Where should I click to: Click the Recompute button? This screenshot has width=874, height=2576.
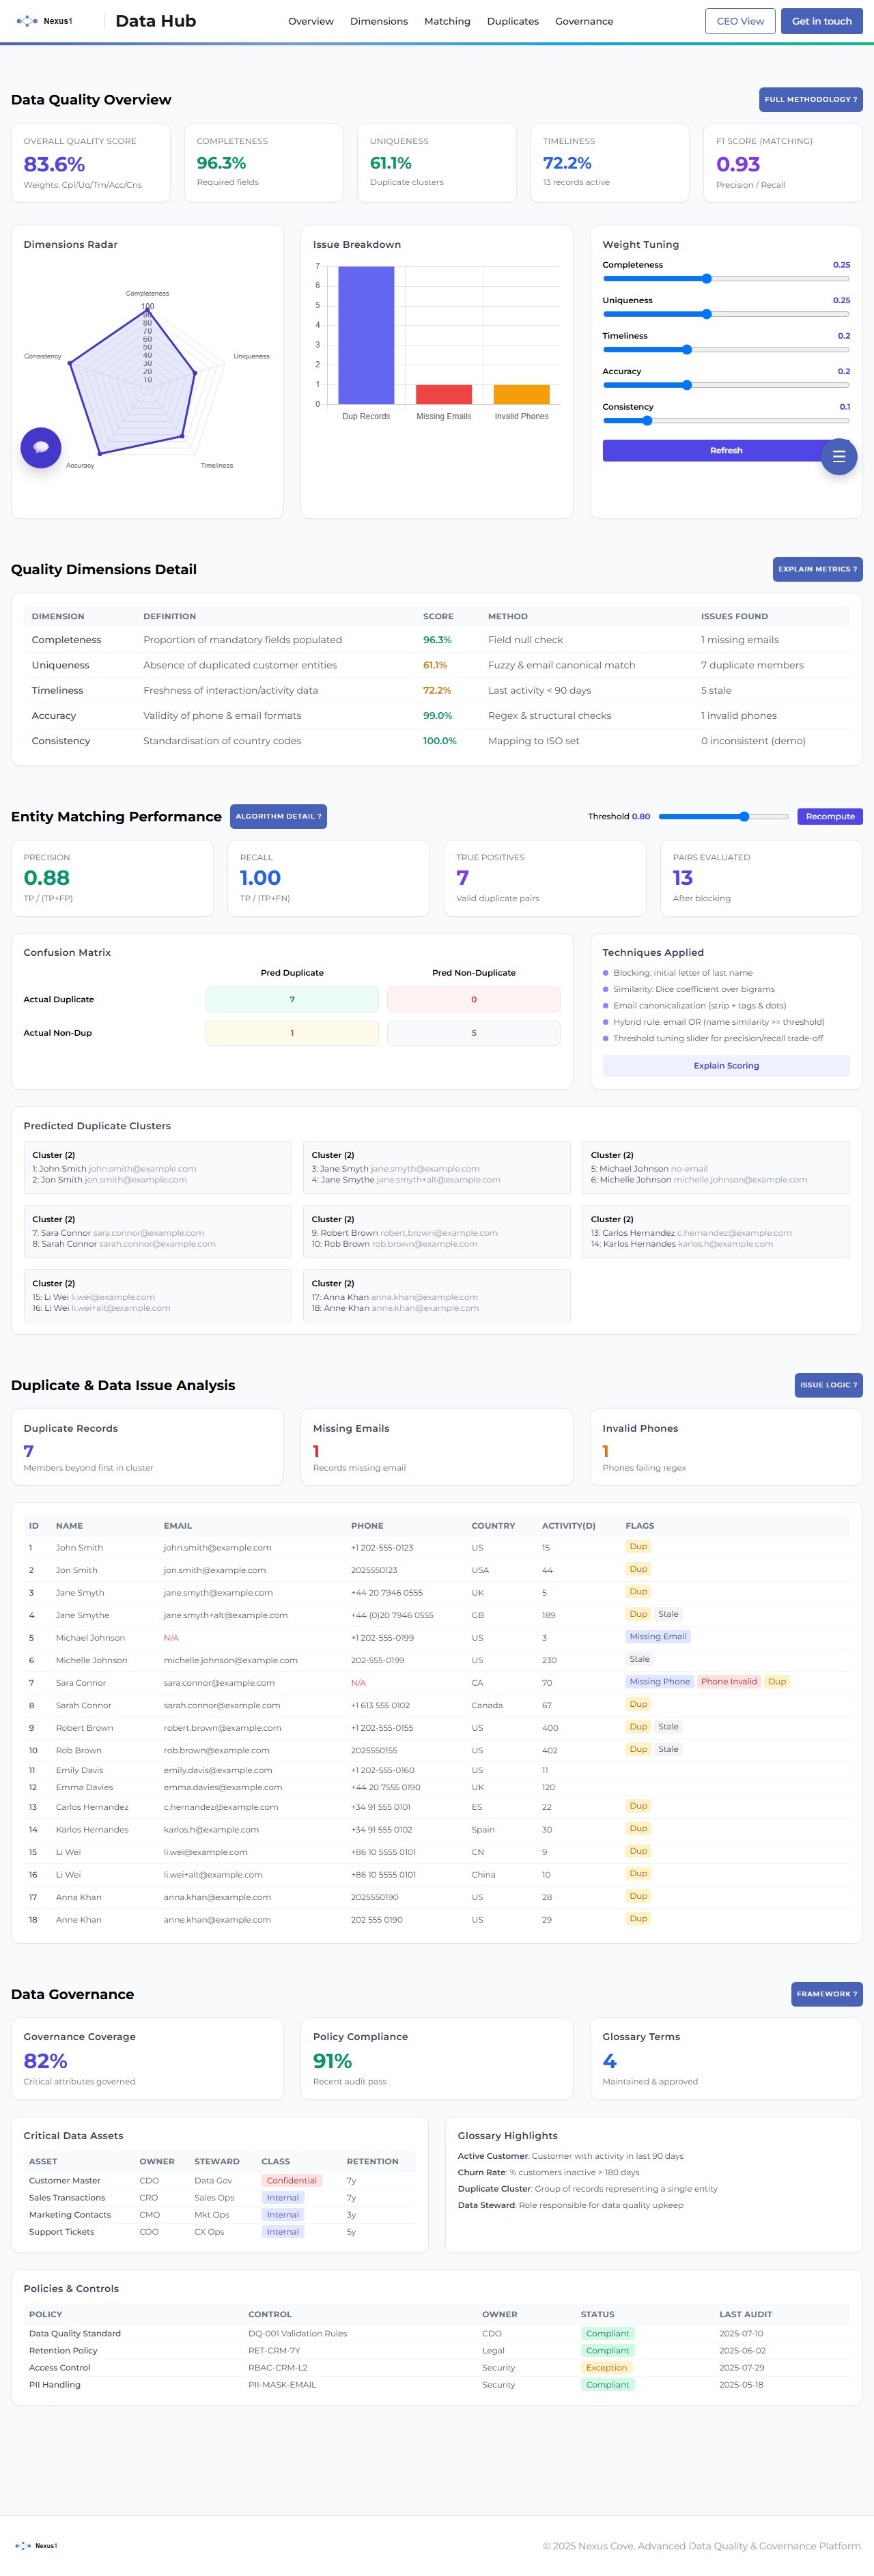(830, 816)
